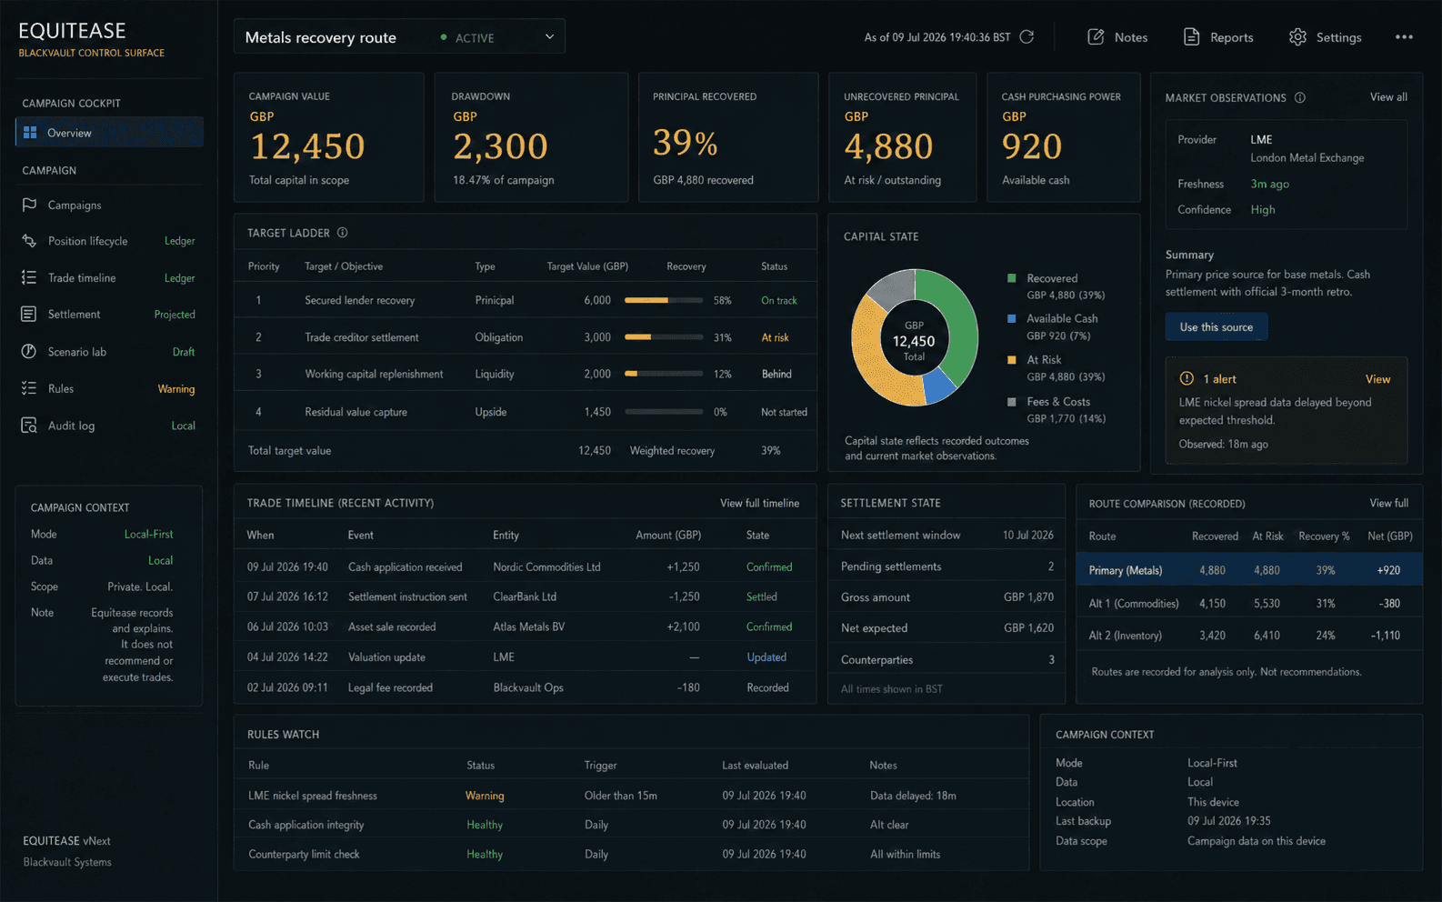This screenshot has width=1442, height=902.
Task: Select the Primary (Metals) route row
Action: point(1249,570)
